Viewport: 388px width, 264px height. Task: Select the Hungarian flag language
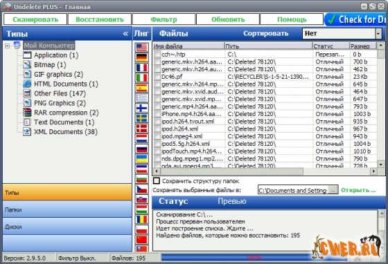(x=142, y=209)
